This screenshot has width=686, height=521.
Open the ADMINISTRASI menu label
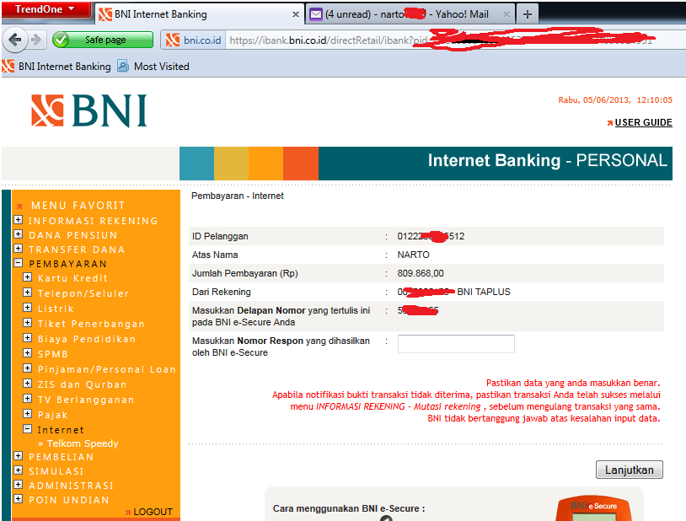[x=72, y=486]
